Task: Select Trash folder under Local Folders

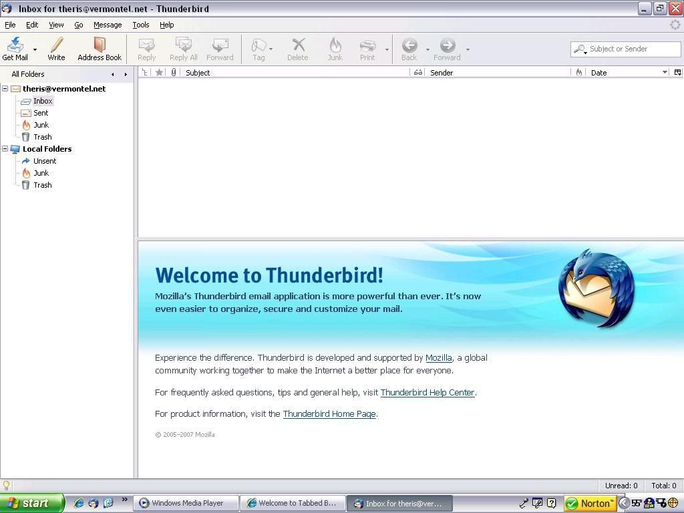Action: [42, 185]
